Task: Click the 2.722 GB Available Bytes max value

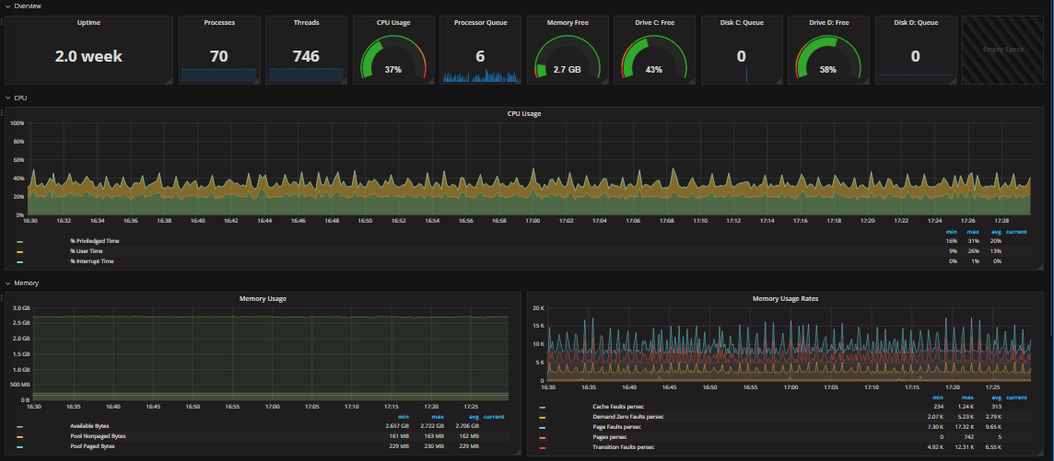Action: tap(433, 426)
